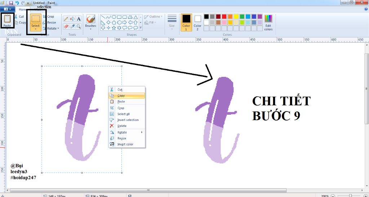This screenshot has height=197, width=369.
Task: Click the Crop button in ribbon
Action: pyautogui.click(x=49, y=17)
